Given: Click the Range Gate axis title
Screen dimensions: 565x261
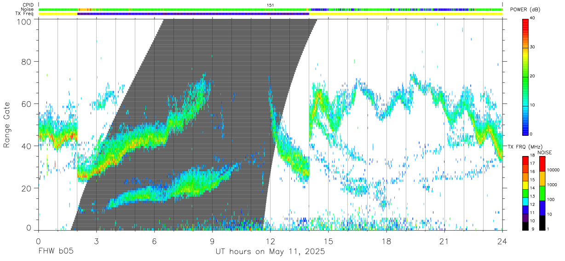Looking at the screenshot, I should point(7,124).
